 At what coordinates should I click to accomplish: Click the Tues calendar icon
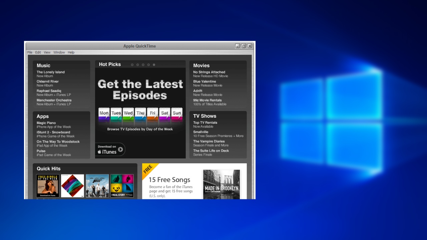(116, 114)
